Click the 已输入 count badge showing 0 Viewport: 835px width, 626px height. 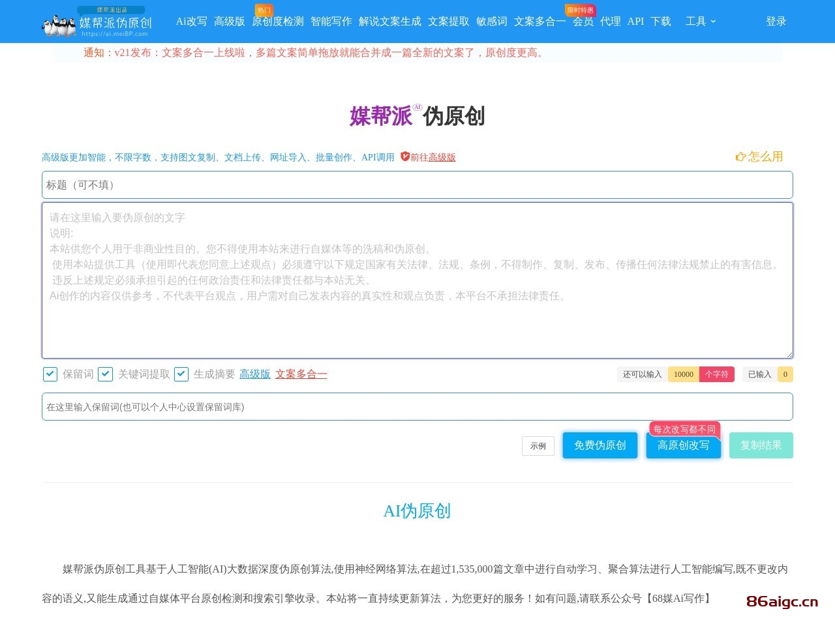click(785, 374)
